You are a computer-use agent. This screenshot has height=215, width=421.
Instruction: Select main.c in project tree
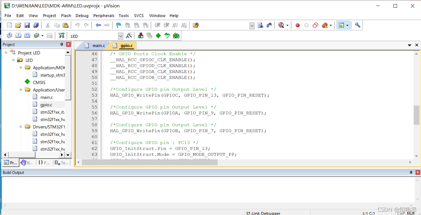(x=47, y=97)
